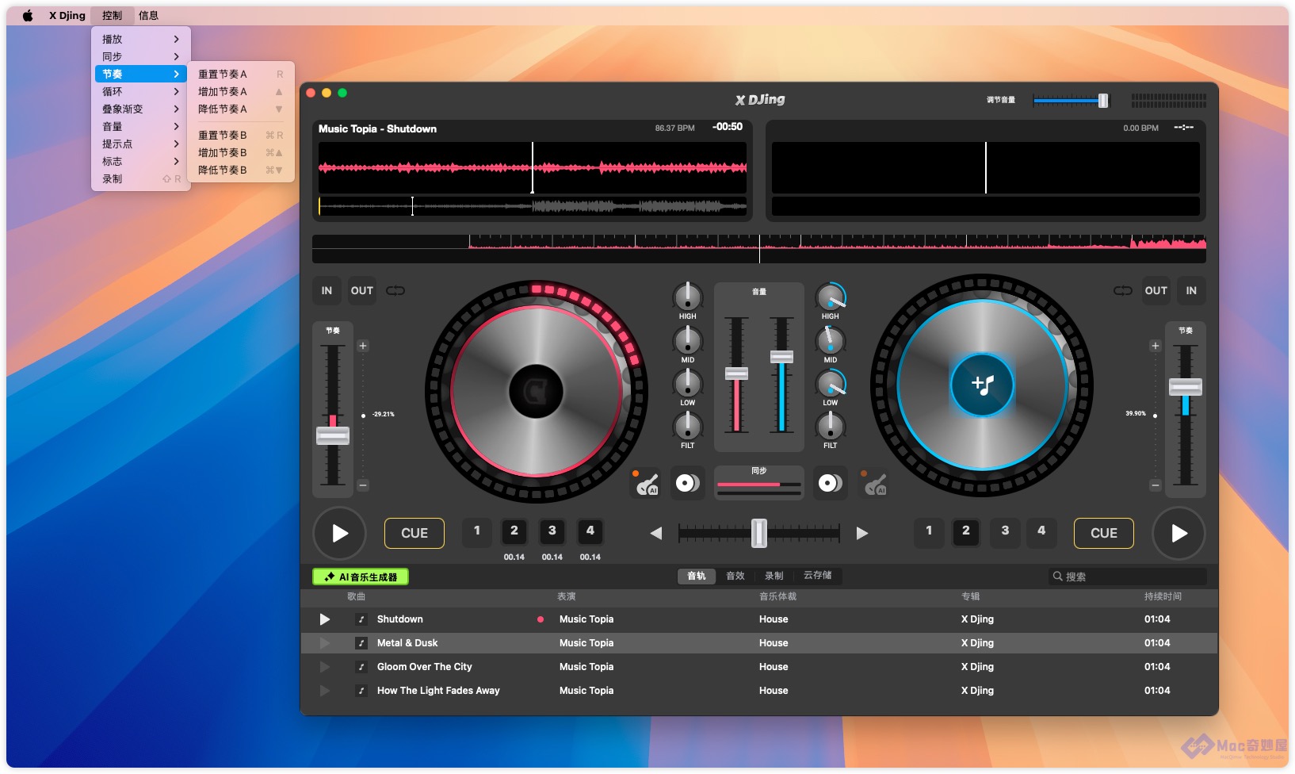Expand the 提示点 submenu
Image resolution: width=1295 pixels, height=774 pixels.
coord(141,144)
